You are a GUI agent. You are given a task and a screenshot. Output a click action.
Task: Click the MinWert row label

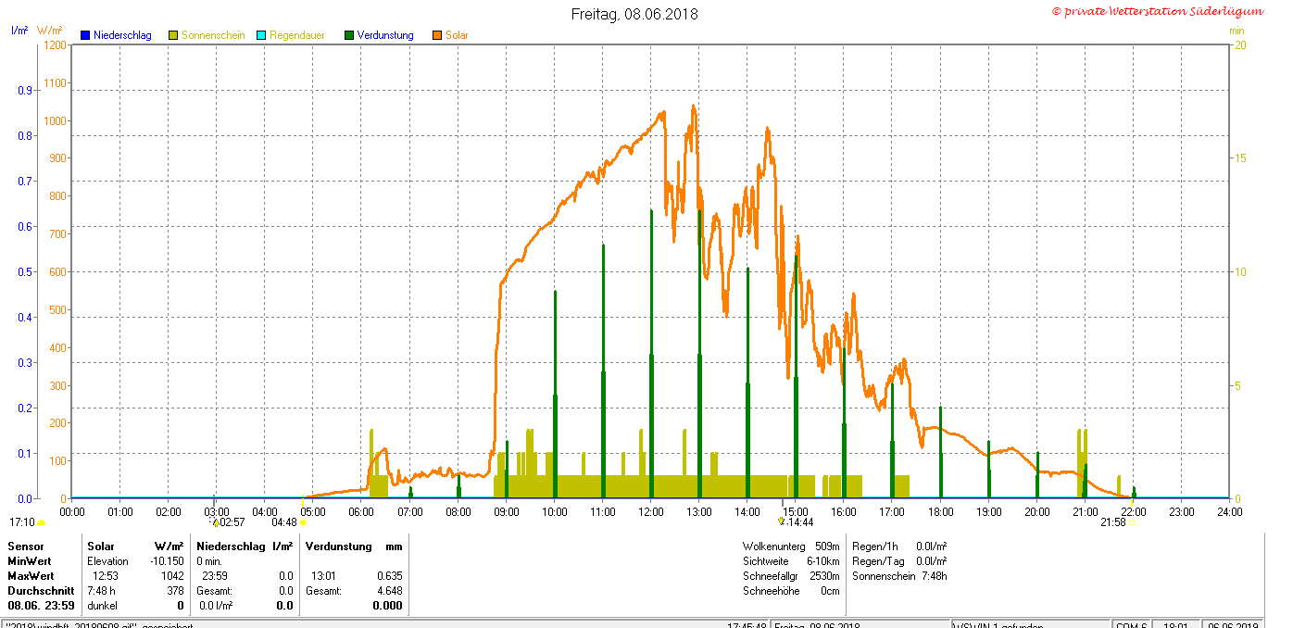pyautogui.click(x=30, y=561)
